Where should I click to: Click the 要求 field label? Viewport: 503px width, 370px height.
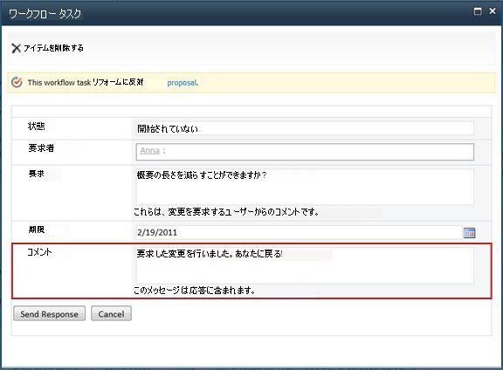(37, 174)
